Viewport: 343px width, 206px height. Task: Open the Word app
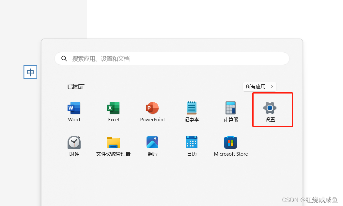[x=74, y=111]
